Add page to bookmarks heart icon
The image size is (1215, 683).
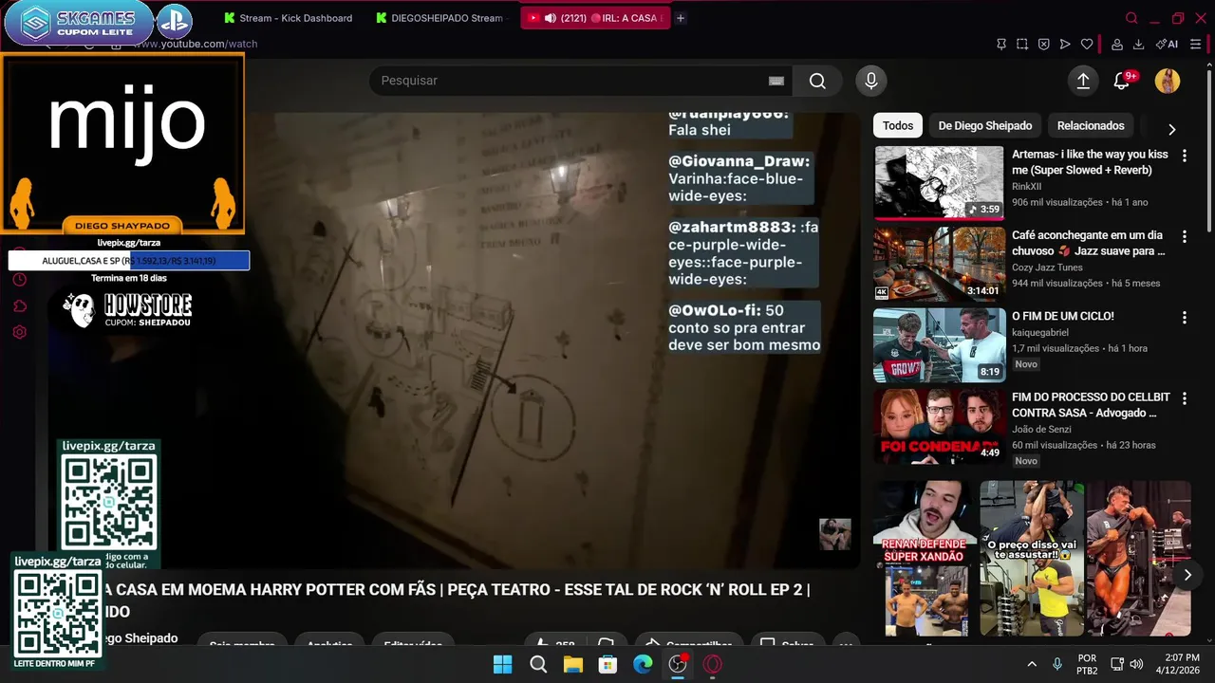coord(1087,44)
